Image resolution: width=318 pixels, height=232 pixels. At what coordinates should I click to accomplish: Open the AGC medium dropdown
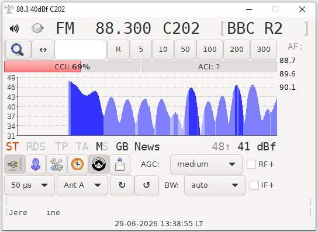206,164
